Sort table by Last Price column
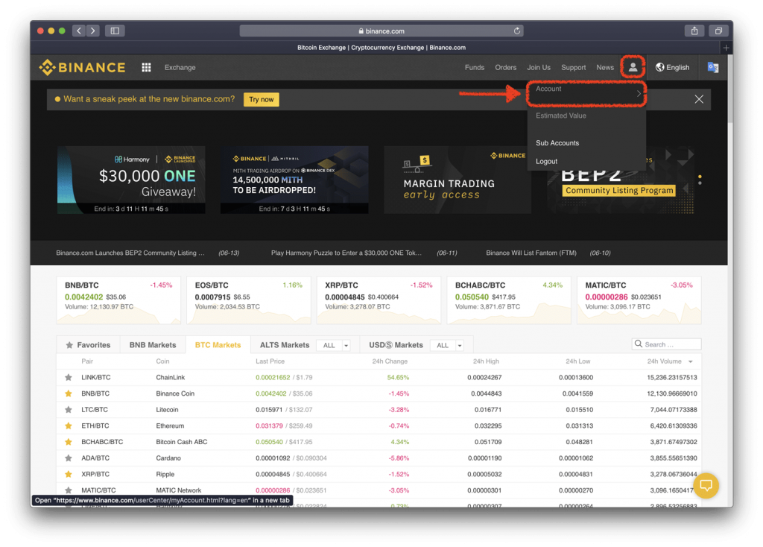Viewport: 763px width, 547px height. tap(270, 361)
